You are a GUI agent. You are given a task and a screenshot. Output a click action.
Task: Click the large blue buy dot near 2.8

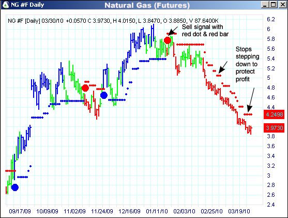tap(15, 187)
